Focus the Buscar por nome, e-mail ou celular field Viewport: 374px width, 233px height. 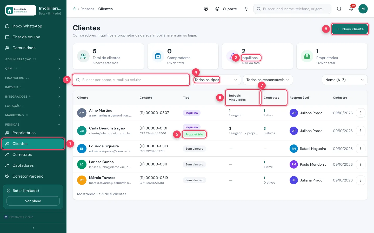[x=131, y=80]
